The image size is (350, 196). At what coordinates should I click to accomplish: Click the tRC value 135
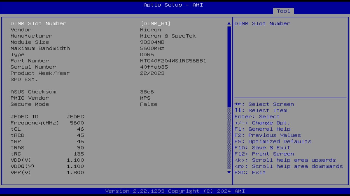(79, 154)
